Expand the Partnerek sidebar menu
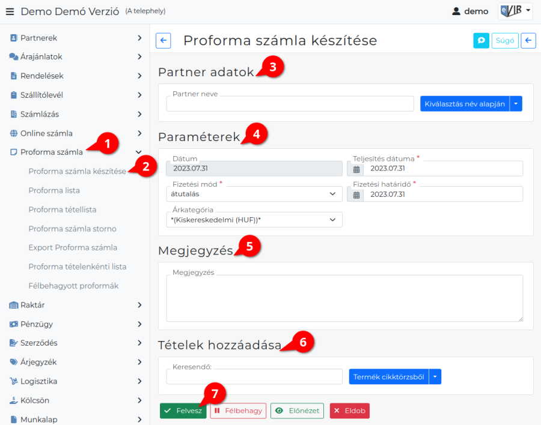This screenshot has width=541, height=425. pyautogui.click(x=75, y=38)
